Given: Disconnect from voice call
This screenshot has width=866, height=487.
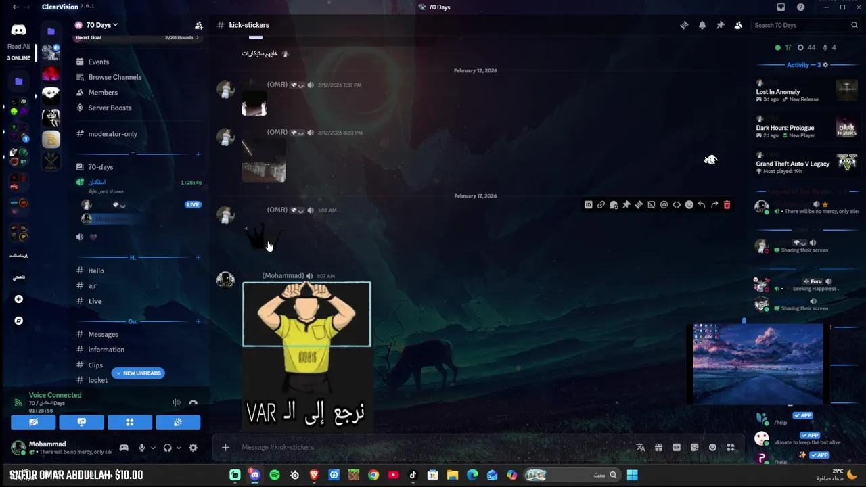Looking at the screenshot, I should (x=193, y=402).
